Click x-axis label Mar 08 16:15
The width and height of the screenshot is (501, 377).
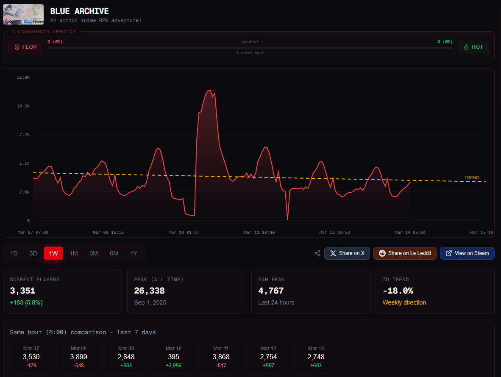pyautogui.click(x=109, y=233)
